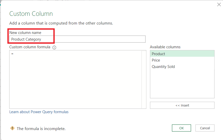The height and width of the screenshot is (140, 223).
Task: Click the Custom Column dialog heading
Action: tap(31, 14)
